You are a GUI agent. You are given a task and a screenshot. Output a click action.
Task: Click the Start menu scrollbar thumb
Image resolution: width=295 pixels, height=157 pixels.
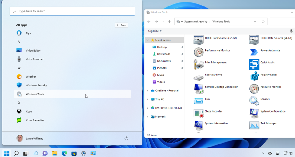141,118
